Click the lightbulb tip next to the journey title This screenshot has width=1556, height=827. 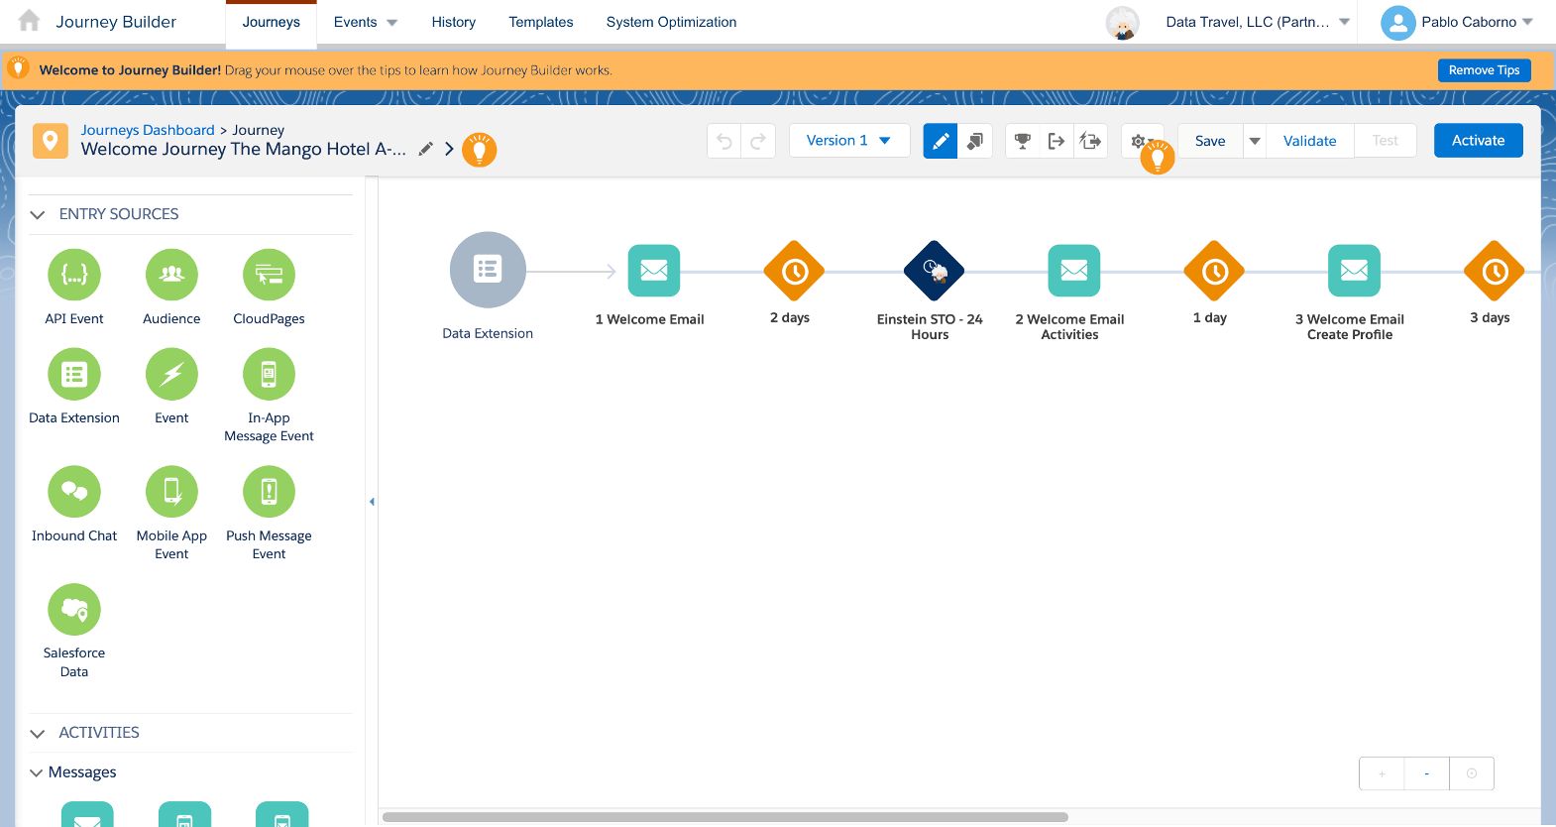click(x=480, y=150)
